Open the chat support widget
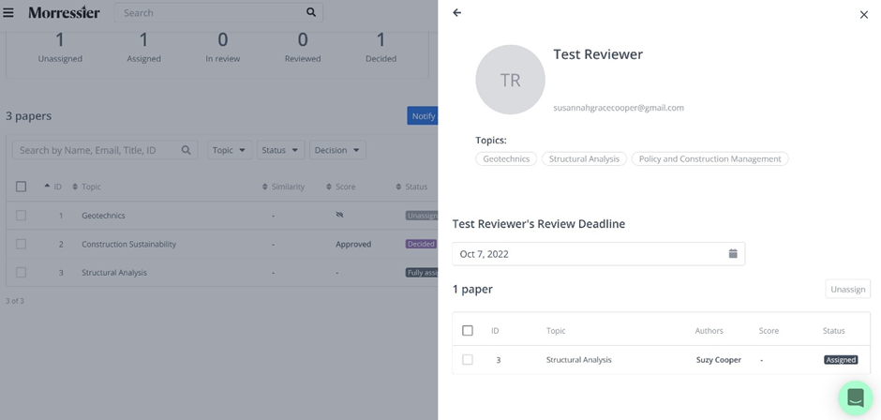This screenshot has width=881, height=420. tap(855, 397)
